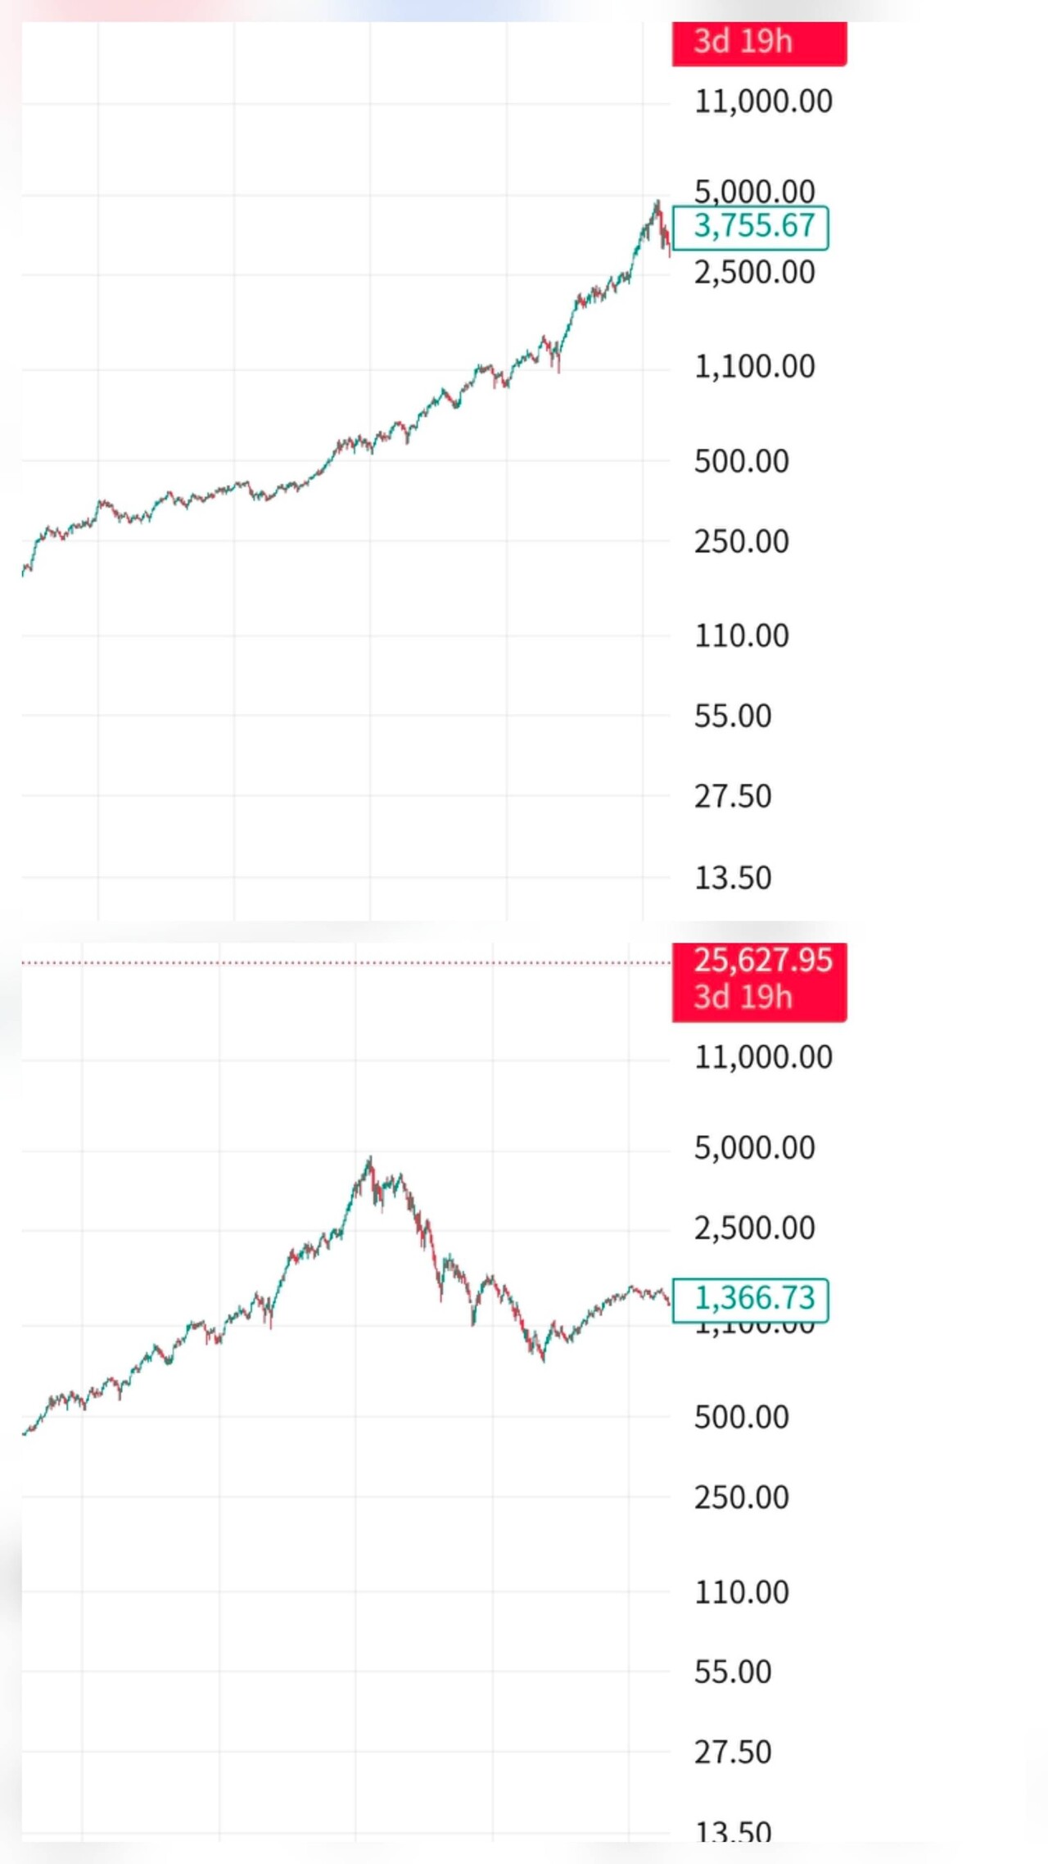Image resolution: width=1048 pixels, height=1864 pixels.
Task: Click the top chart's 27.50 scale label
Action: click(733, 797)
